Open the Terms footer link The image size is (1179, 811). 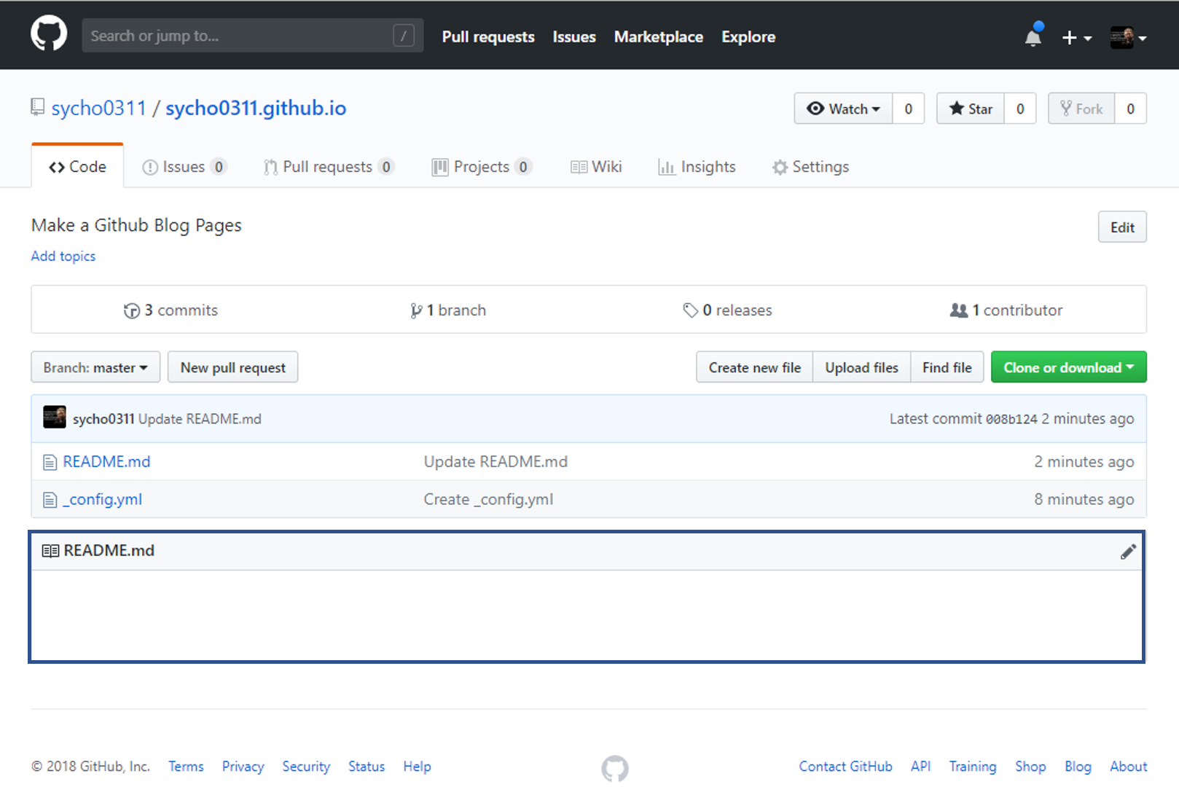[x=186, y=767]
